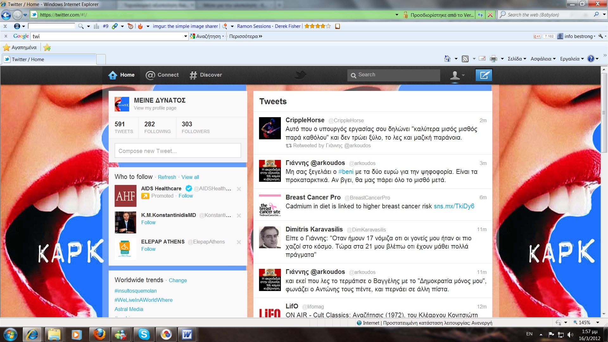Compose tweet with blue quill button
Viewport: 608px width, 342px height.
point(484,75)
